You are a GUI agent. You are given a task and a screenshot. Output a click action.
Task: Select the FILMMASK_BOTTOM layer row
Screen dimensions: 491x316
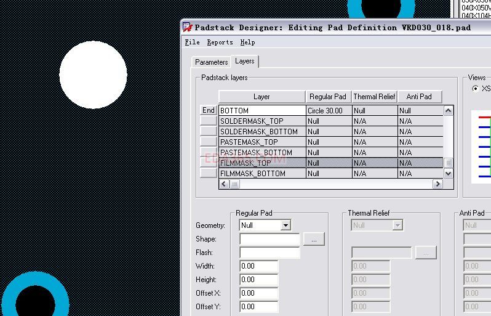pyautogui.click(x=330, y=173)
